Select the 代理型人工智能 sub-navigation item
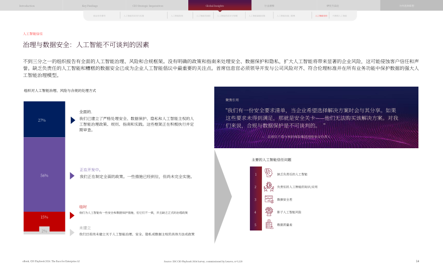Screen dimensions: 443x269 pos(339,16)
